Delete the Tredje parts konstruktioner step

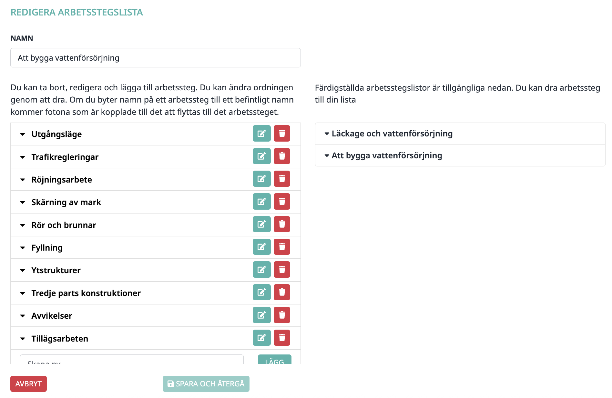click(282, 292)
